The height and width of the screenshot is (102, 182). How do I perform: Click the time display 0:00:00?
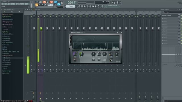click(72, 3)
